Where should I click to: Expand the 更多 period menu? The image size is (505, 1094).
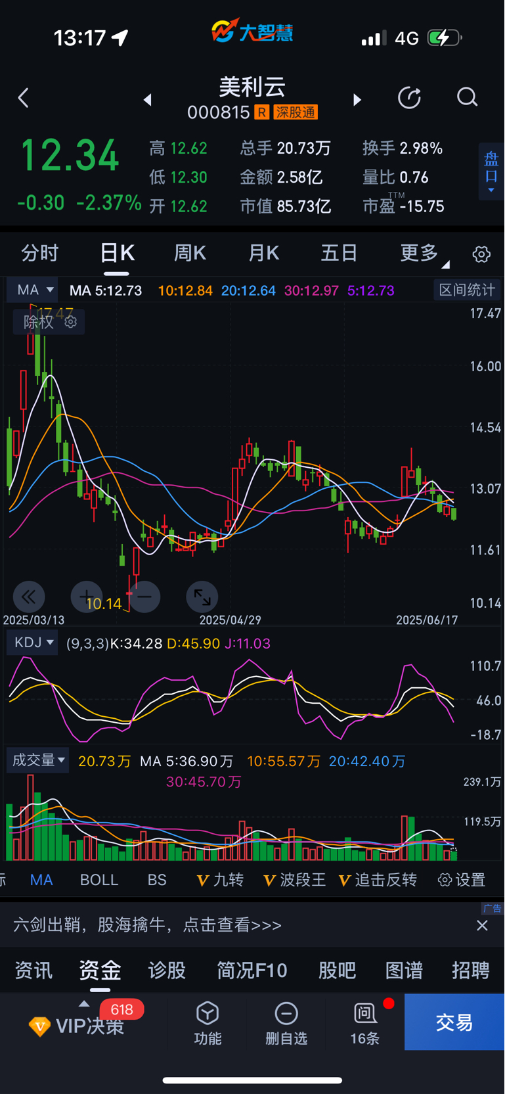click(x=424, y=254)
